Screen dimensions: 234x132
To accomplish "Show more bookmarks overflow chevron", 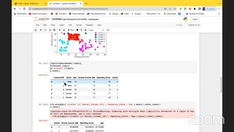I will point(219,14).
